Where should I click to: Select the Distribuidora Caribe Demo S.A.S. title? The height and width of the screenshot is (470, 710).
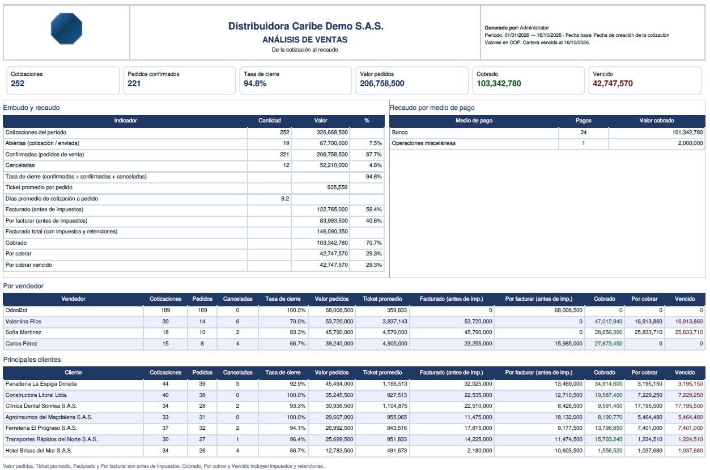(305, 26)
